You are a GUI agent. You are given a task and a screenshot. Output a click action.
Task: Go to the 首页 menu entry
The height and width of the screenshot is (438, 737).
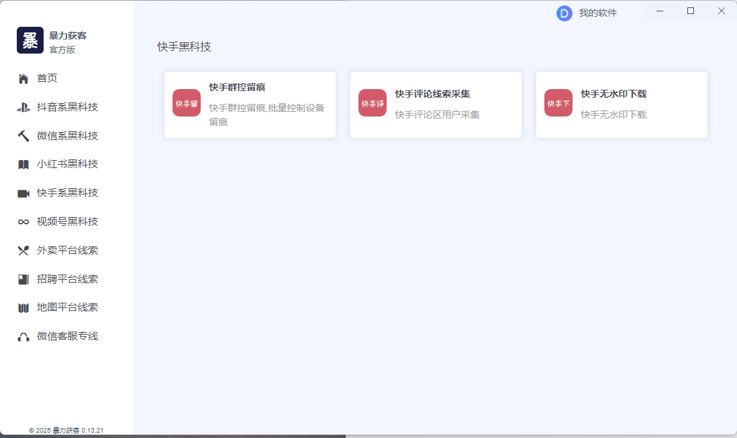click(x=47, y=78)
